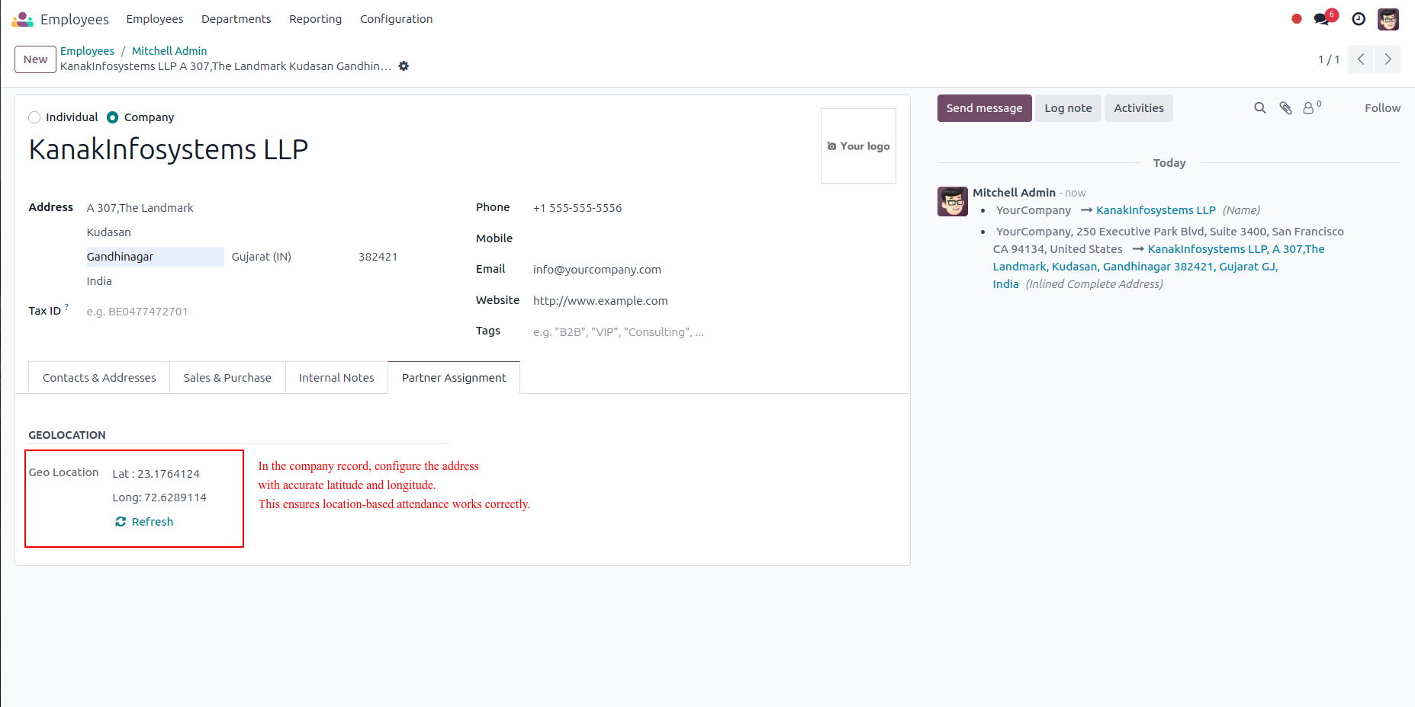Open the user avatar menu

click(1388, 19)
